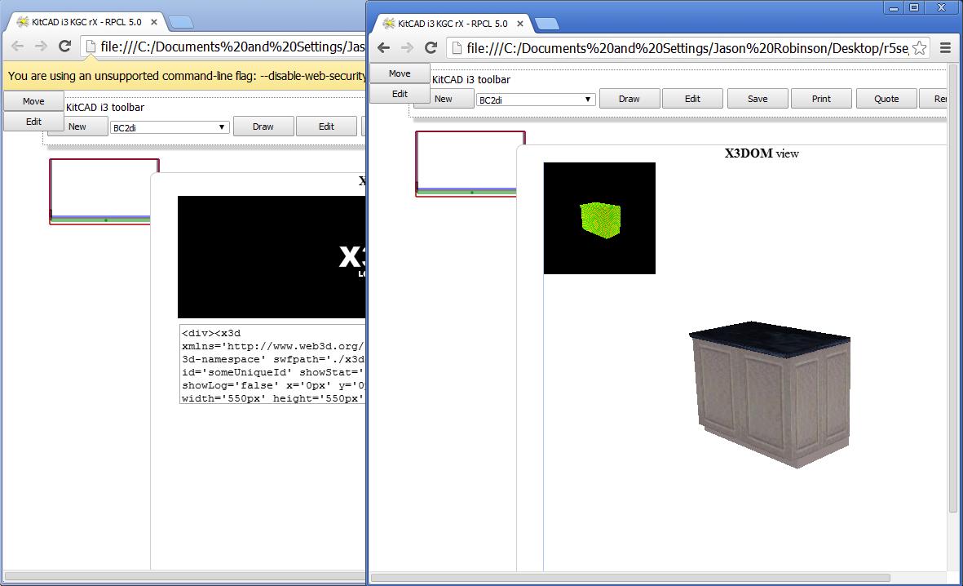963x586 pixels.
Task: Select the KitCAD i3 KGC rX tab in the right window
Action: (x=452, y=24)
